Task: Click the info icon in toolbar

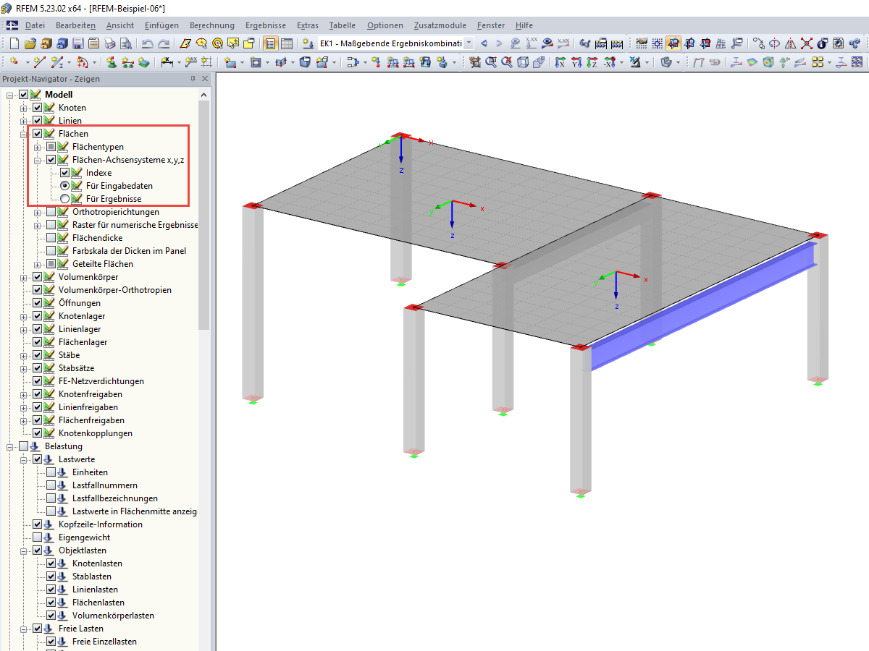Action: point(822,43)
